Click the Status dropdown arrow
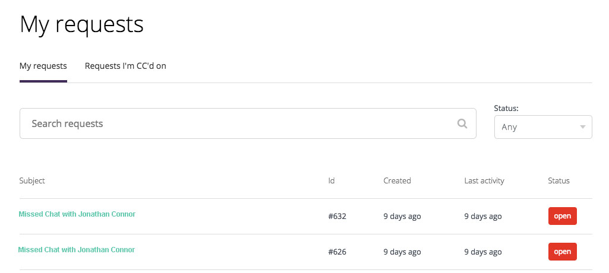 click(582, 127)
